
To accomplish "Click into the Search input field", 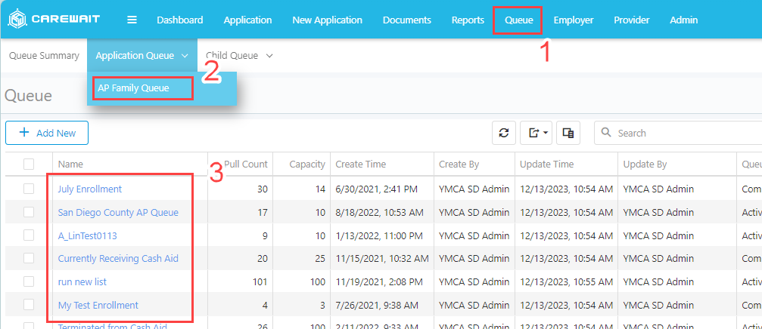I will point(681,133).
